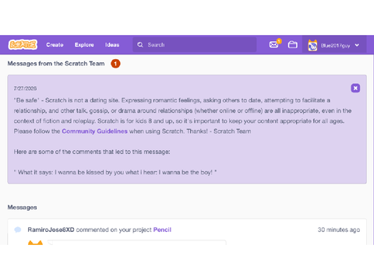Open the Community Guidelines link

point(94,131)
